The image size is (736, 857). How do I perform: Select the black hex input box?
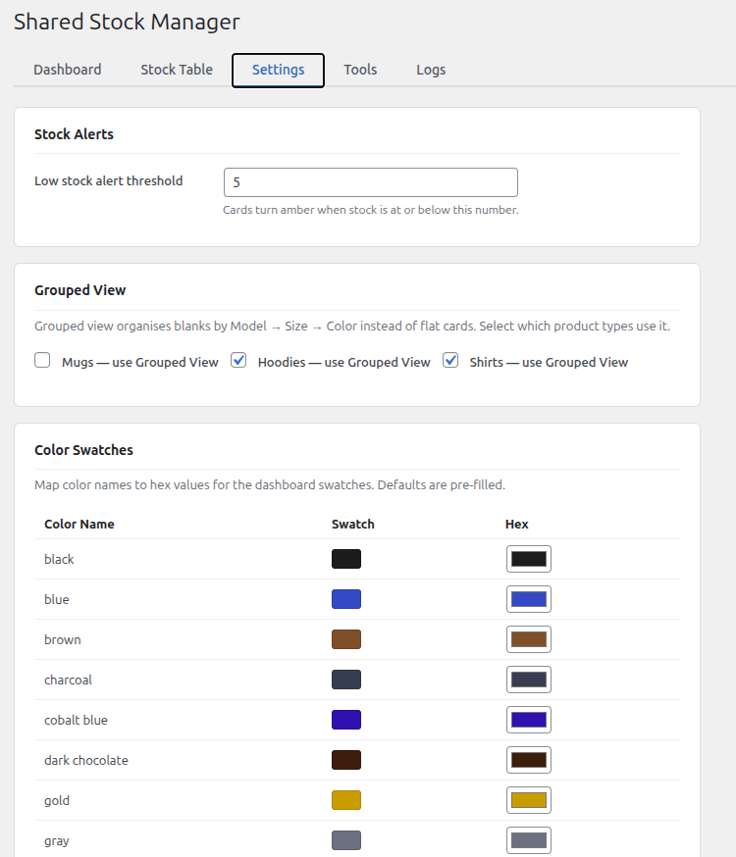tap(529, 558)
